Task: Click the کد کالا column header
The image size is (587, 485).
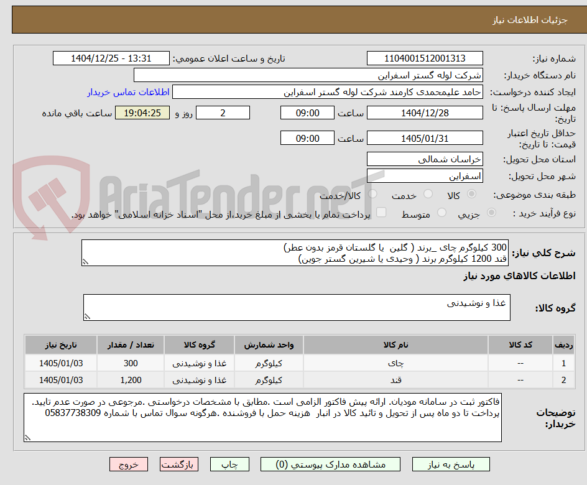Action: [x=520, y=344]
